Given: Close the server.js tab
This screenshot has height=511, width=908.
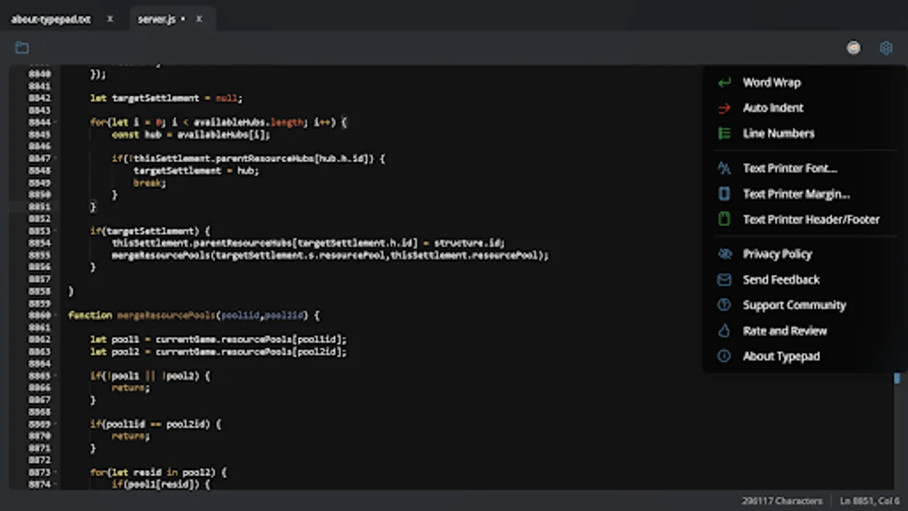Looking at the screenshot, I should 199,19.
